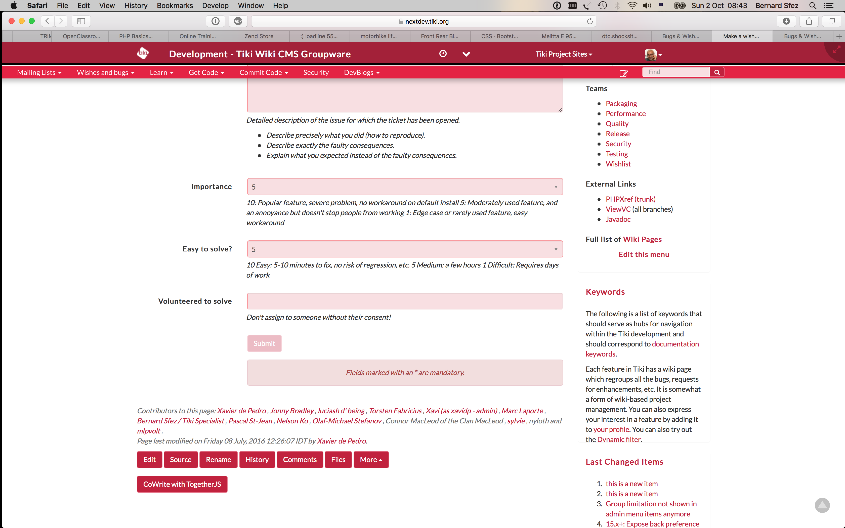Reload the page with the refresh icon

click(590, 21)
